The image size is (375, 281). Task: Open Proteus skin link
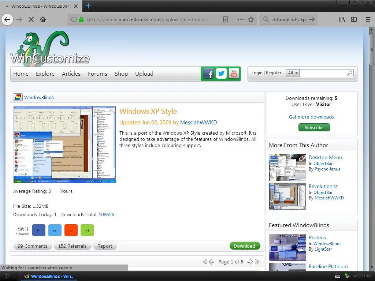click(x=317, y=237)
